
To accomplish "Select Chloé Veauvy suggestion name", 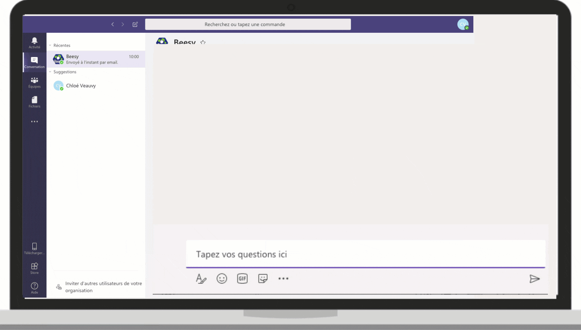I will coord(81,86).
